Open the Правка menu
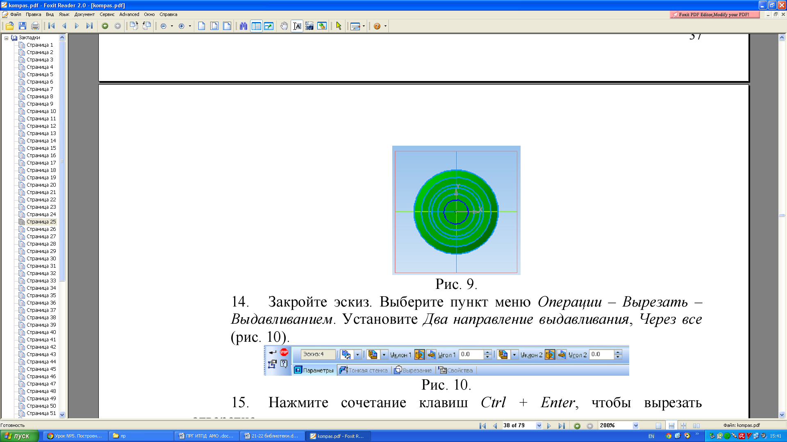787x442 pixels. coord(33,14)
